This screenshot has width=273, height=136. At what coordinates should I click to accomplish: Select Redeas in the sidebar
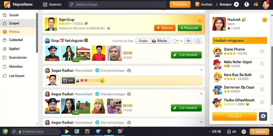[18, 32]
